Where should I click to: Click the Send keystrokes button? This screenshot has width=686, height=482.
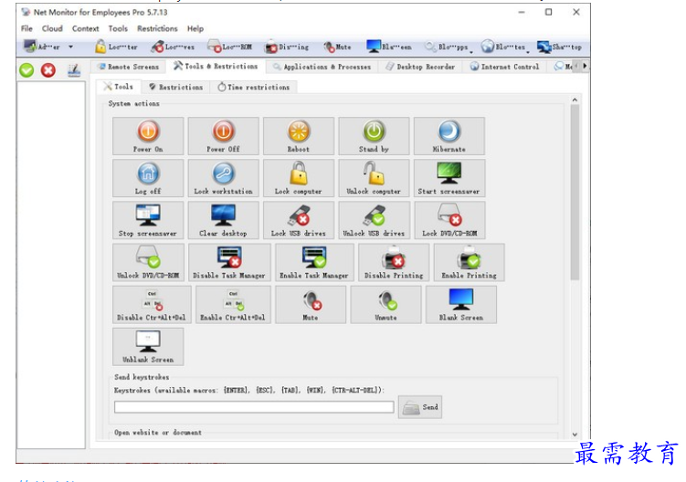[420, 407]
